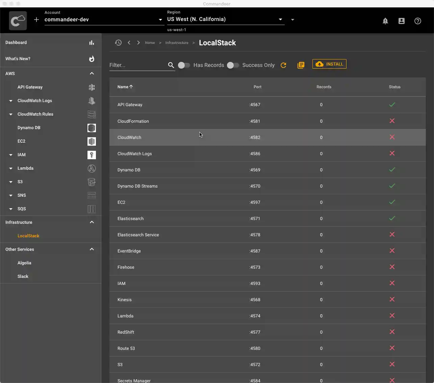
Task: Click the orange refresh icon
Action: [283, 65]
